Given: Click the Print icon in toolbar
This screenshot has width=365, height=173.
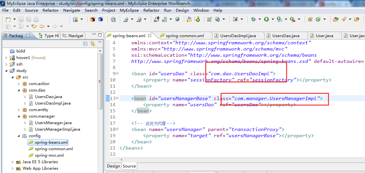Looking at the screenshot, I should pos(36,20).
